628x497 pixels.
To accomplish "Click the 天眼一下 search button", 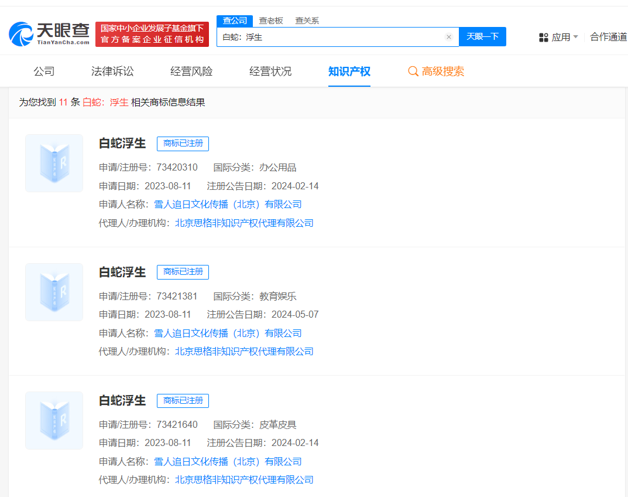I will point(482,36).
